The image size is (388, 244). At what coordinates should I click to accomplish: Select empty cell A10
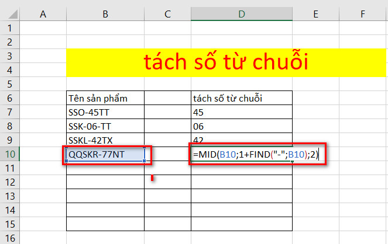coord(43,154)
